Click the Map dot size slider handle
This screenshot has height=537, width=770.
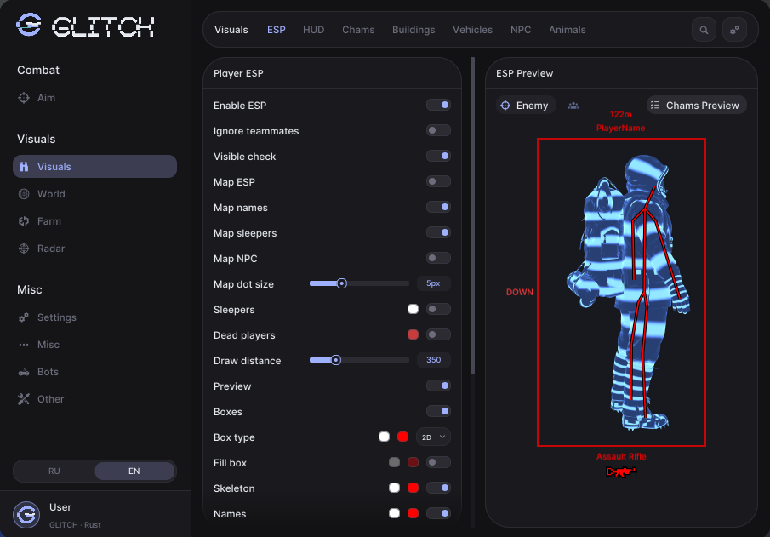(x=342, y=283)
